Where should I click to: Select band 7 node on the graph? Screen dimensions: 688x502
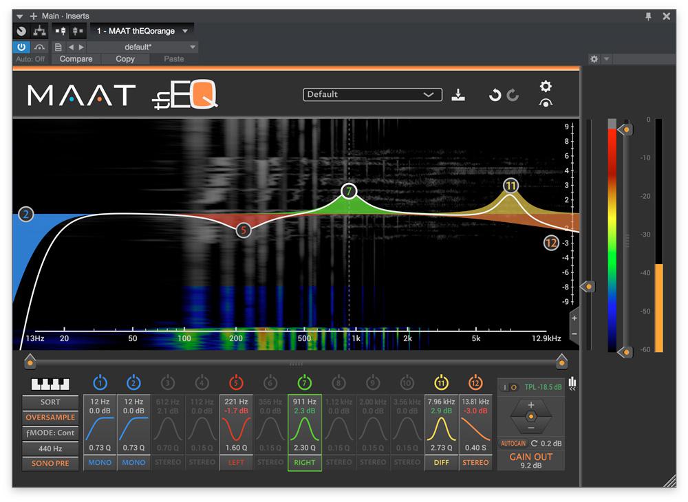click(x=349, y=191)
